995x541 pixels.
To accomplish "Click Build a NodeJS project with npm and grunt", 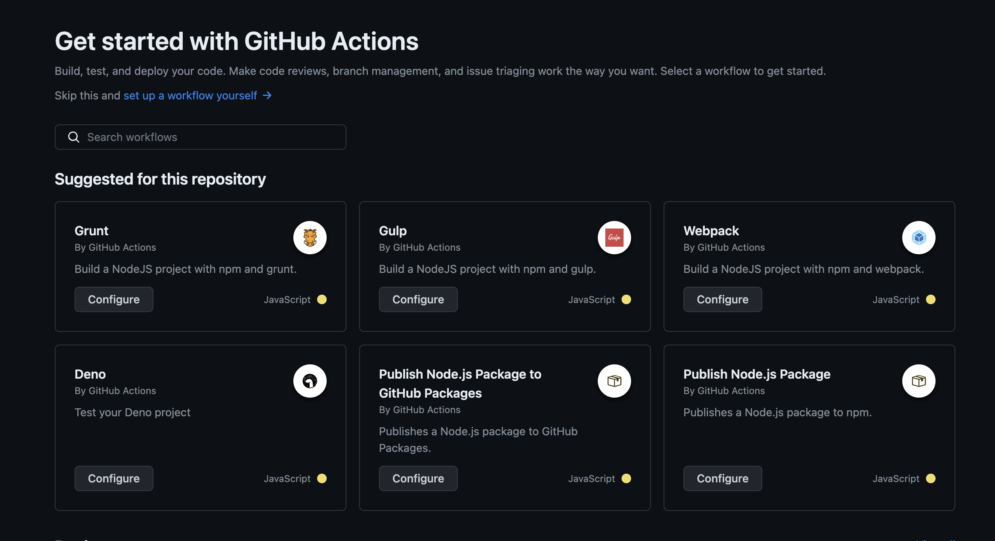I will (x=186, y=269).
